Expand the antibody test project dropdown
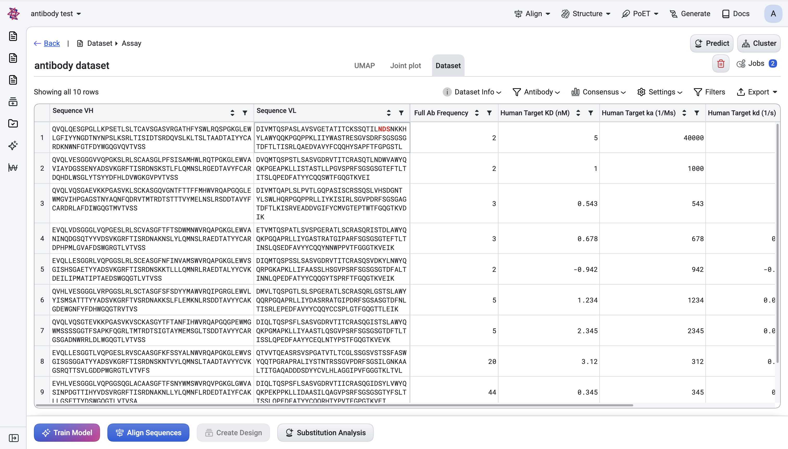 pos(56,14)
